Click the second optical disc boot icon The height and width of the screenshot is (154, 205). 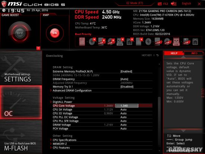pyautogui.click(x=148, y=42)
